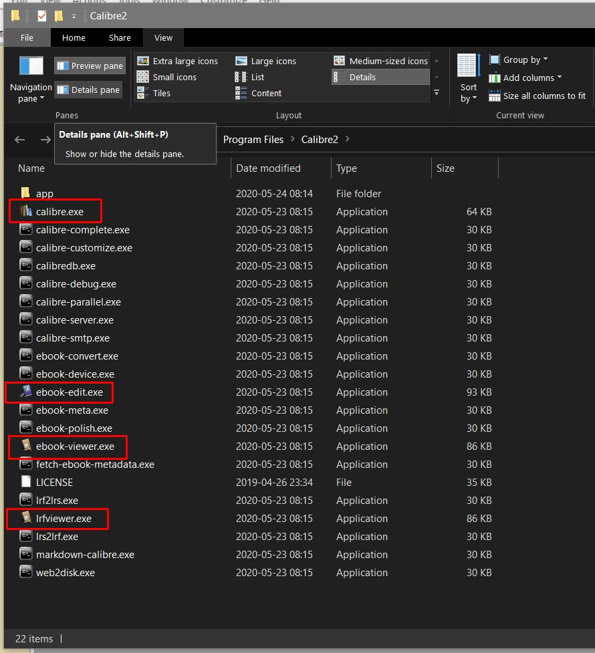Go back with the left arrow
The width and height of the screenshot is (595, 653).
(x=19, y=140)
